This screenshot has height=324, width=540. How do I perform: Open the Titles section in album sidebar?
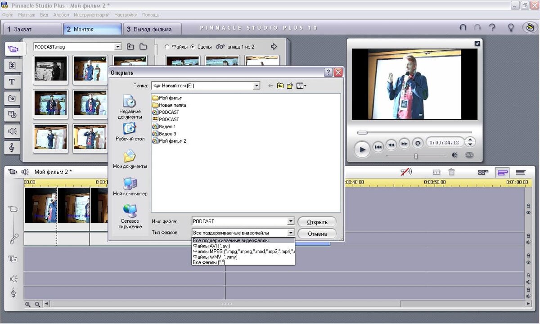[12, 81]
